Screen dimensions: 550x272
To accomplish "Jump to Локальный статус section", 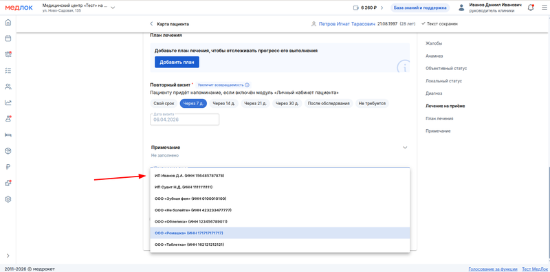I will [x=443, y=81].
